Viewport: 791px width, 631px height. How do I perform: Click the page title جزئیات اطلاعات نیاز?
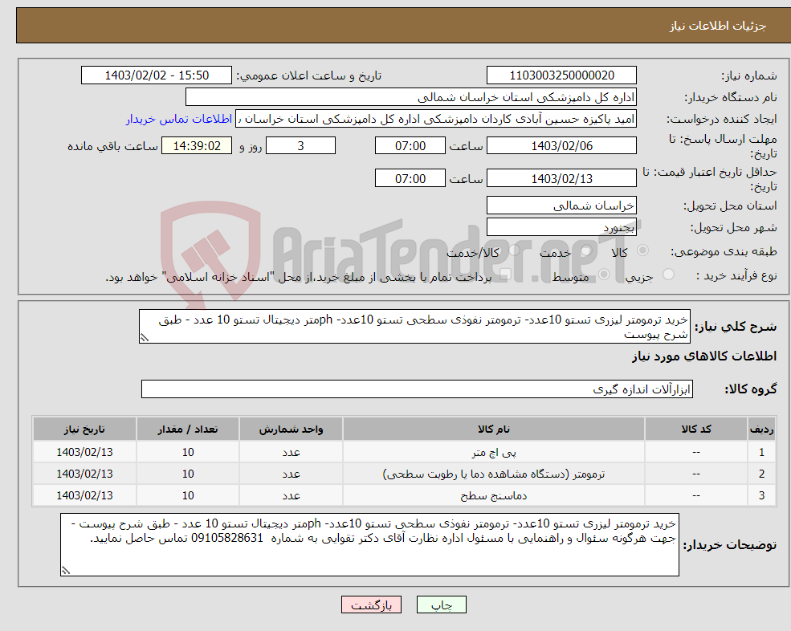point(717,26)
